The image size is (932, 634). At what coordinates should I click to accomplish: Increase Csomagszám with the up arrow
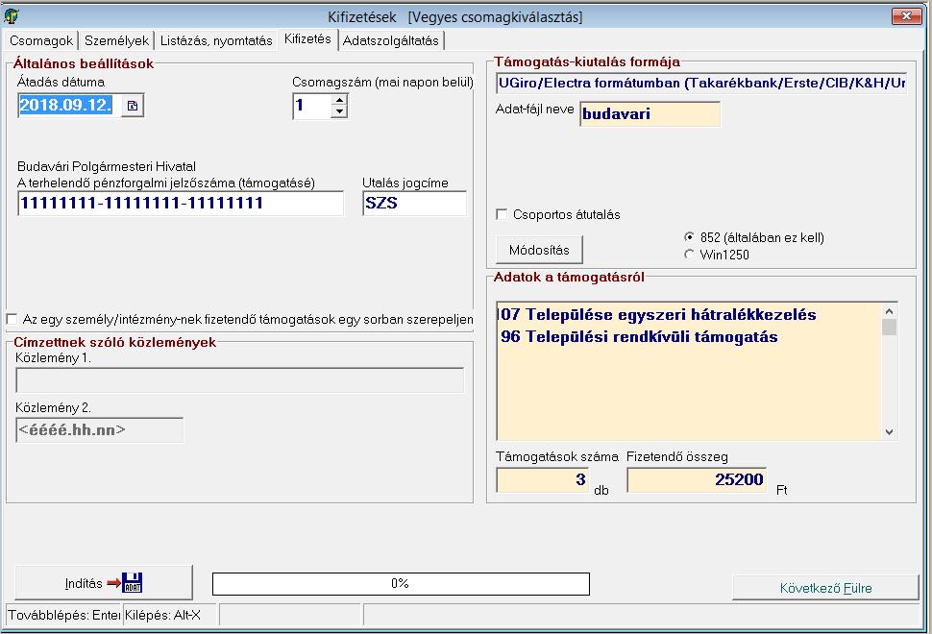point(339,100)
